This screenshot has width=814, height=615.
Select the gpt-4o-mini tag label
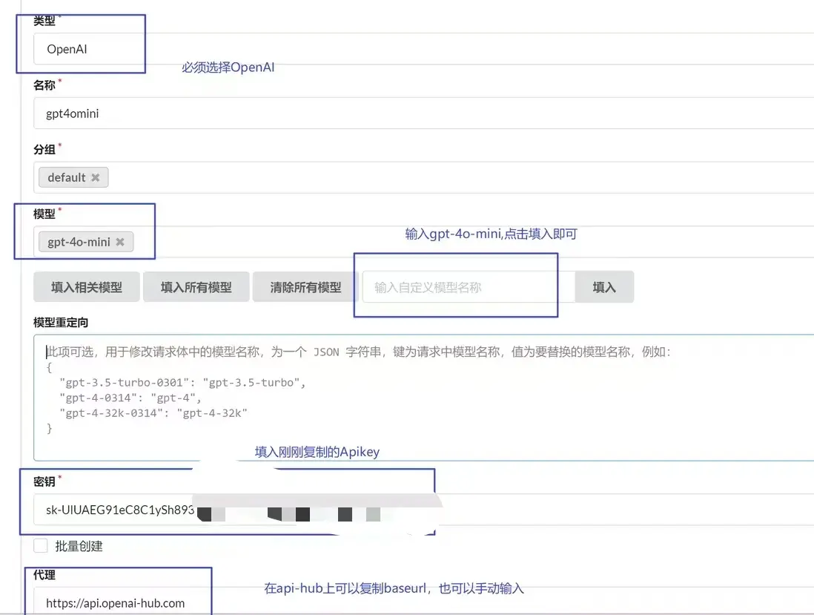[x=79, y=242]
